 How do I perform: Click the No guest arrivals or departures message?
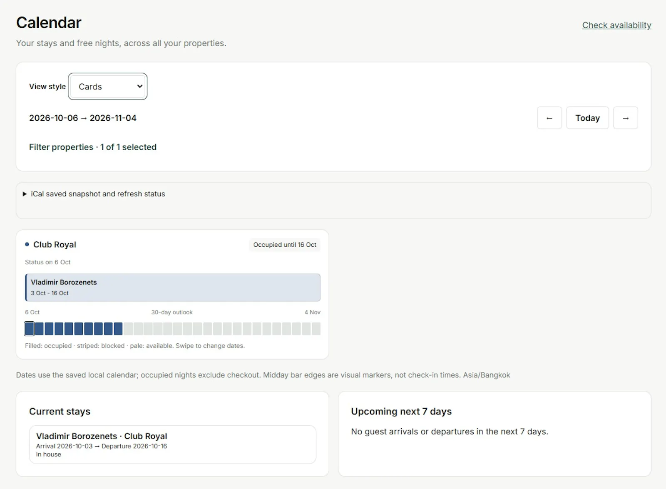(450, 432)
